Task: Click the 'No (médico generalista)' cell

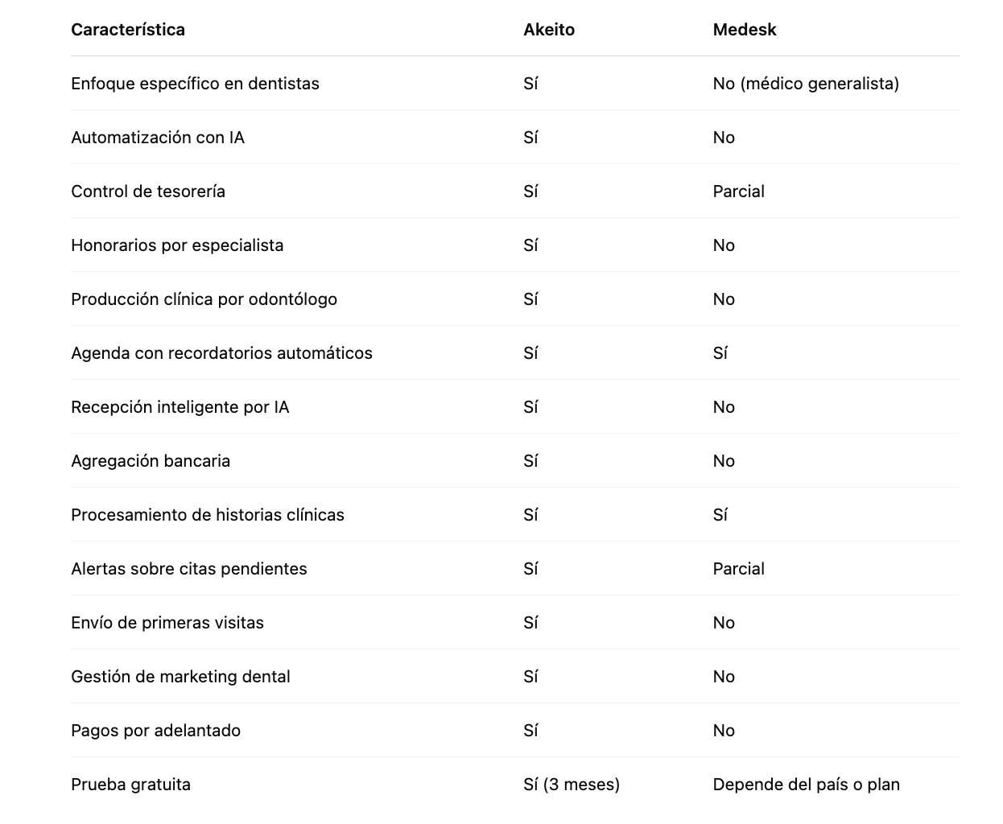Action: (x=806, y=84)
